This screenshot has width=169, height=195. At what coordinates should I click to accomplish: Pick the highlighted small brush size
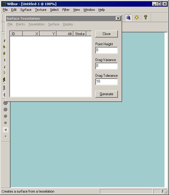pos(6,130)
